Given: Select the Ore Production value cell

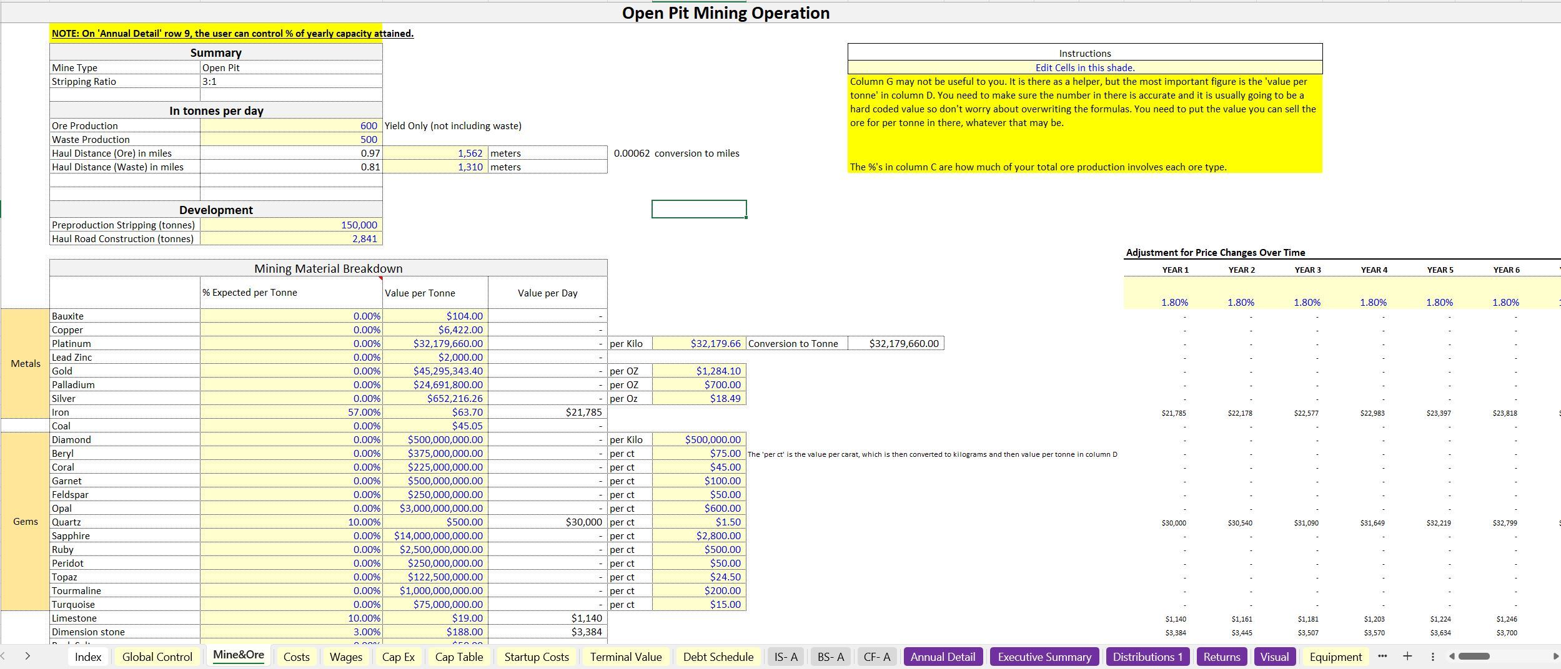Looking at the screenshot, I should pos(290,125).
